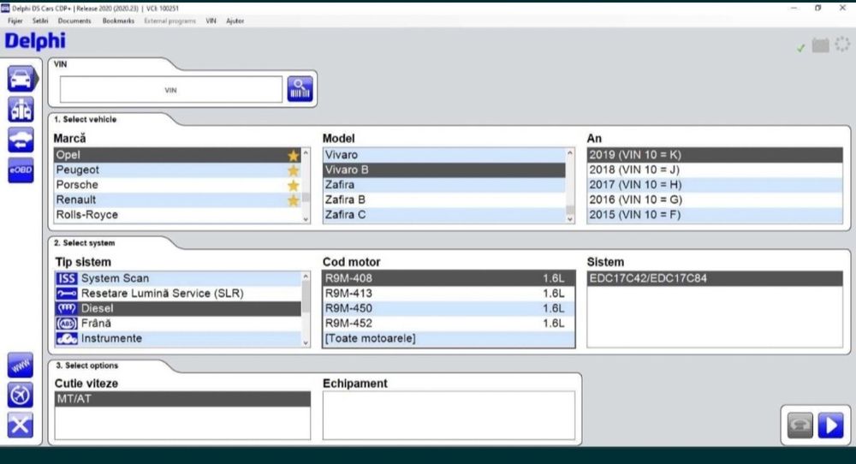The image size is (856, 464).
Task: Select [Toate motoarele] engine option
Action: [x=449, y=338]
